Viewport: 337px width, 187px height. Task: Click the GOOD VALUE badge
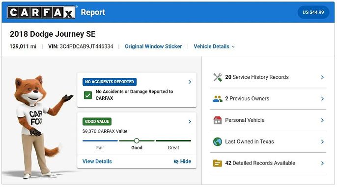[x=97, y=121]
